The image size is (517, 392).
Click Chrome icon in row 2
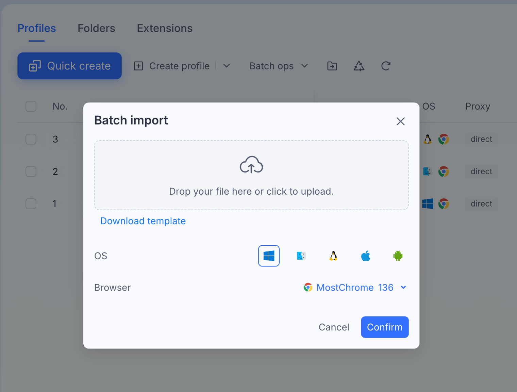point(444,171)
